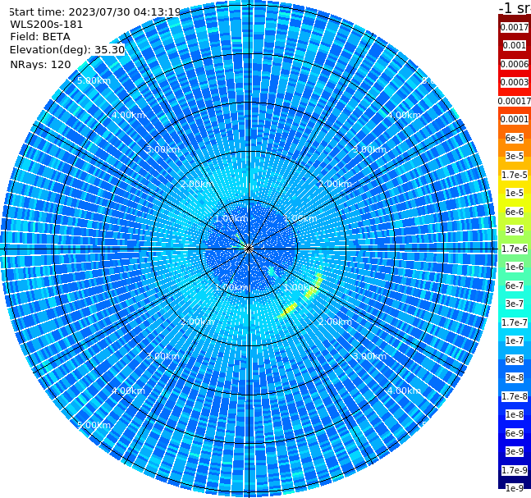Select the 6e-5 colorbar tick label
The height and width of the screenshot is (498, 531).
point(515,138)
